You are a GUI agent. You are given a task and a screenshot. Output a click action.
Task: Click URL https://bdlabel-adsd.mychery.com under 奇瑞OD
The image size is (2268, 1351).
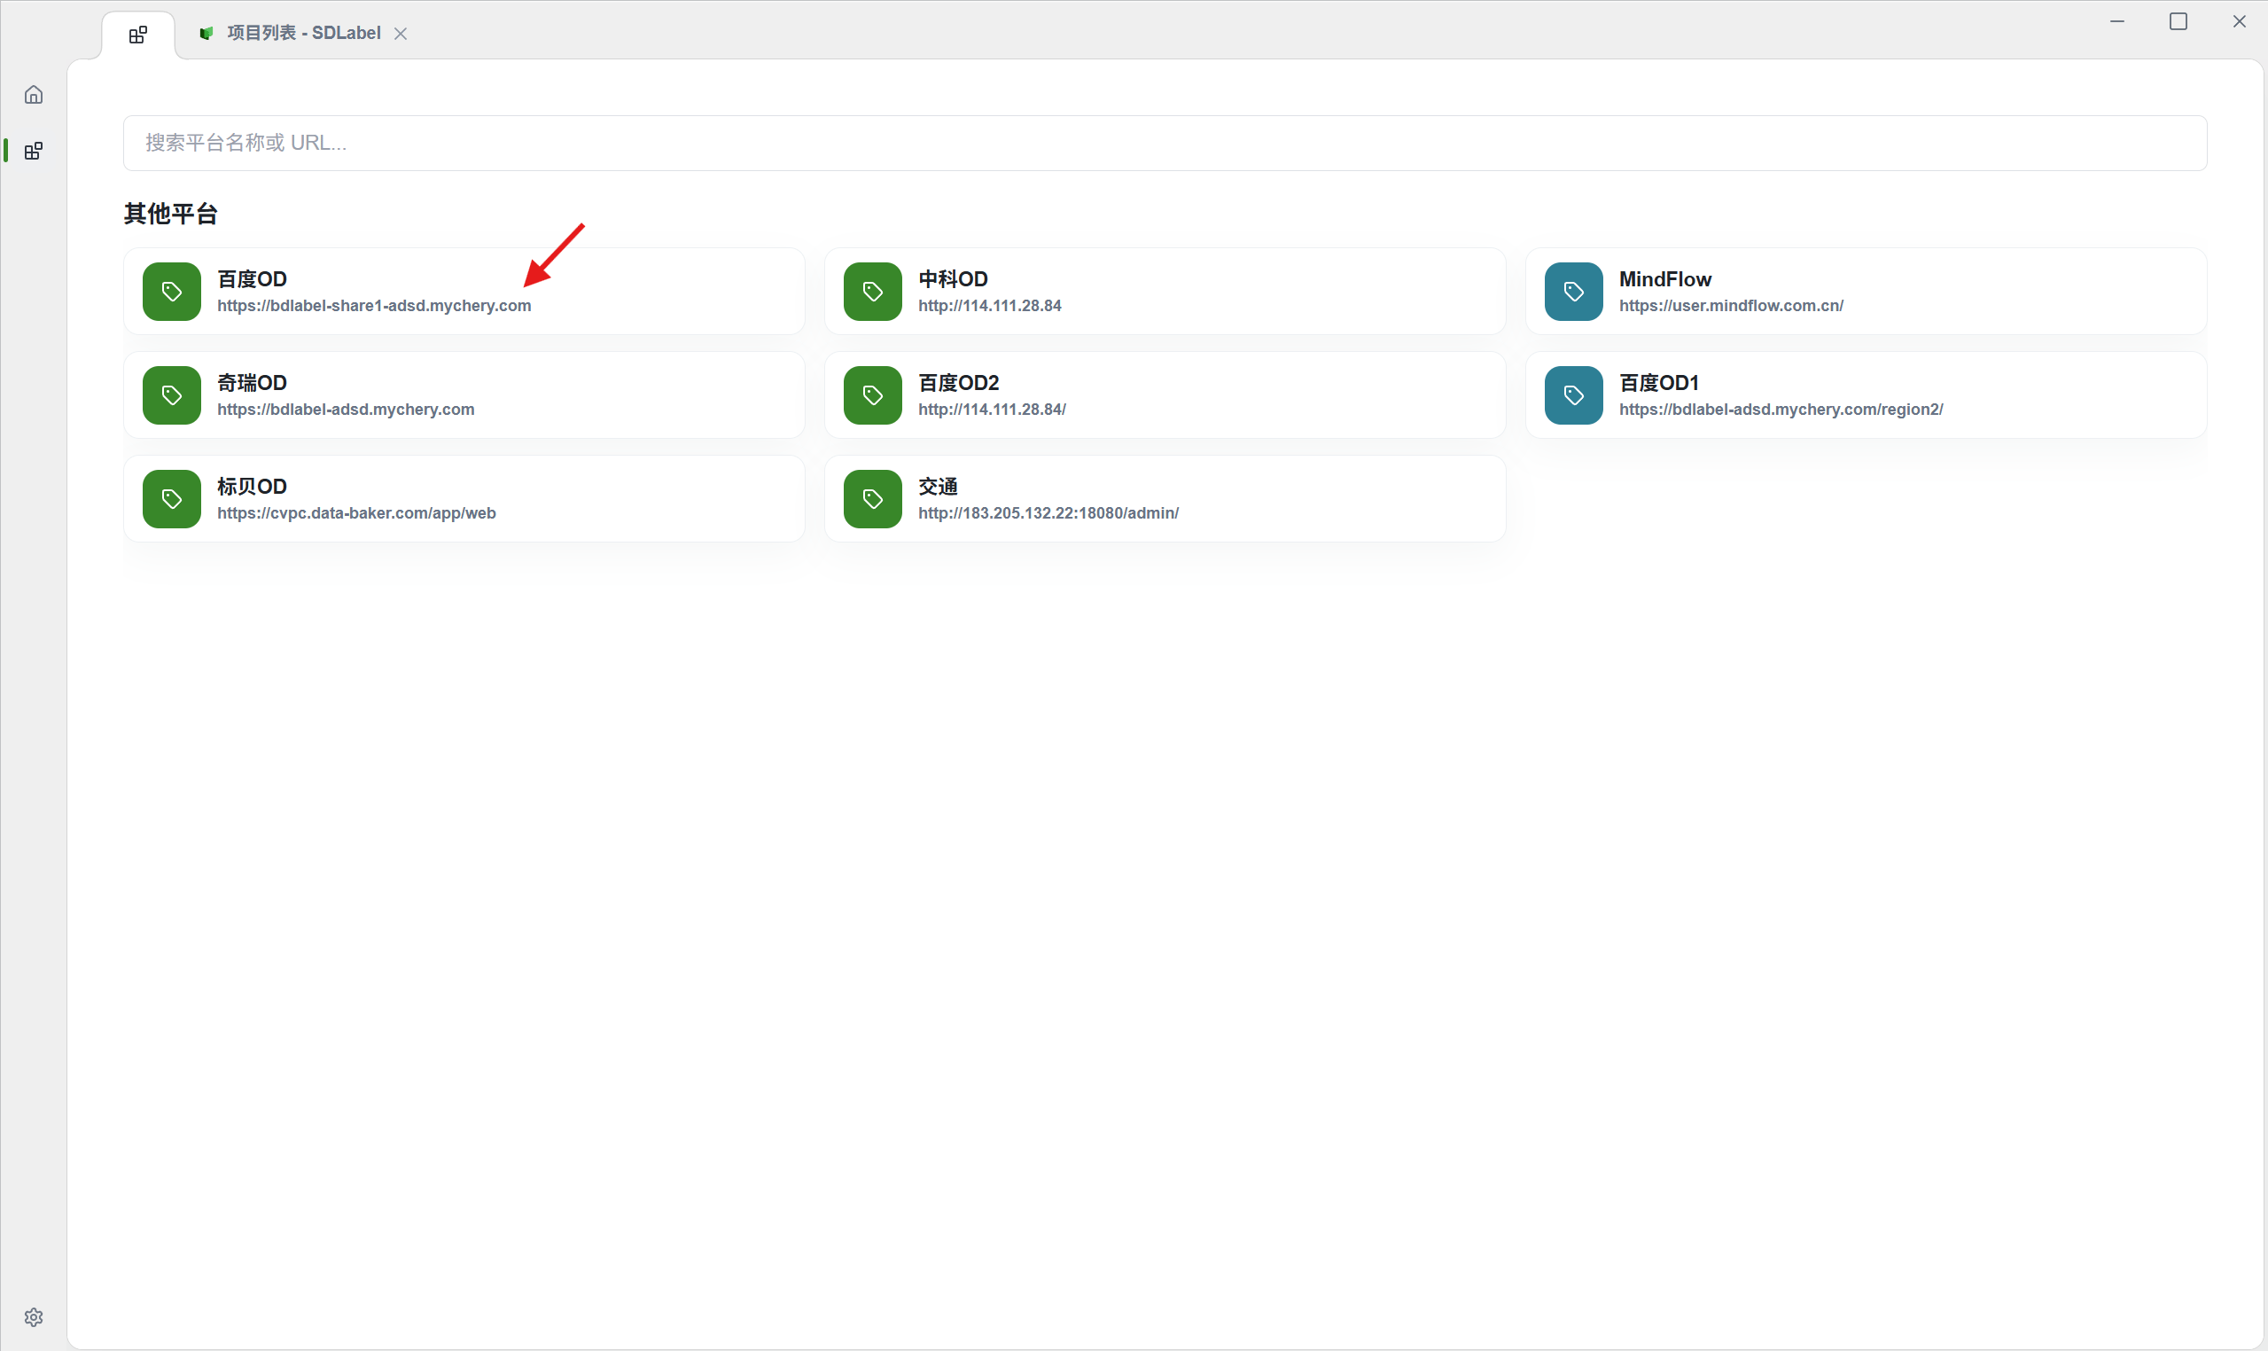pyautogui.click(x=346, y=410)
